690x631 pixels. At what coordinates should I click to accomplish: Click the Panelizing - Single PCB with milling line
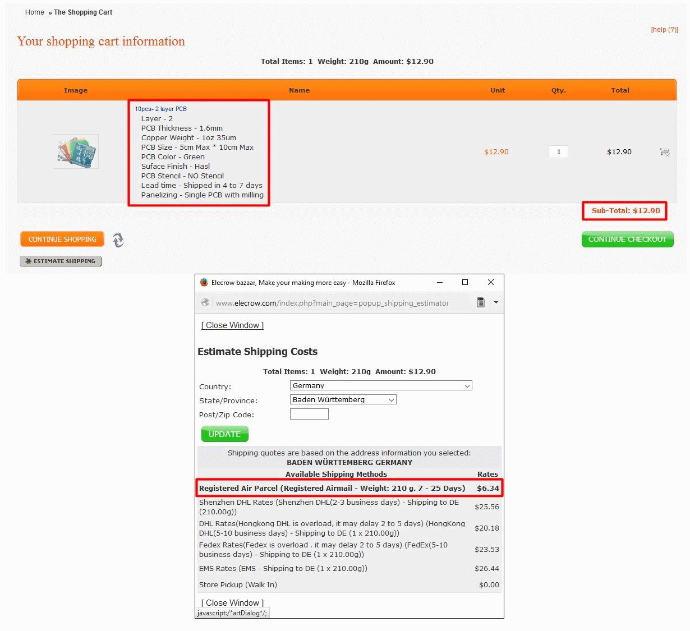(x=203, y=195)
